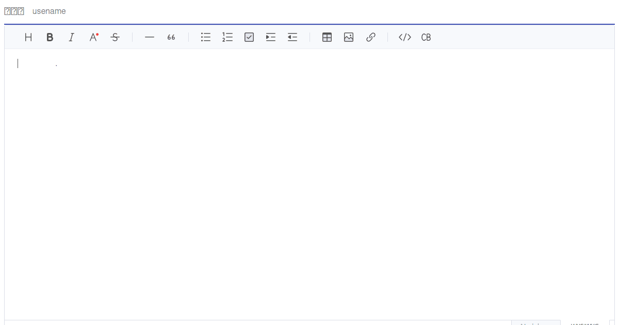This screenshot has height=325, width=619.
Task: Apply strikethrough formatting
Action: pos(115,37)
